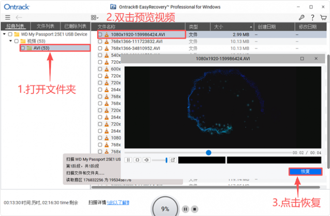This screenshot has height=216, width=330.
Task: Close the video preview window
Action: tap(316, 59)
